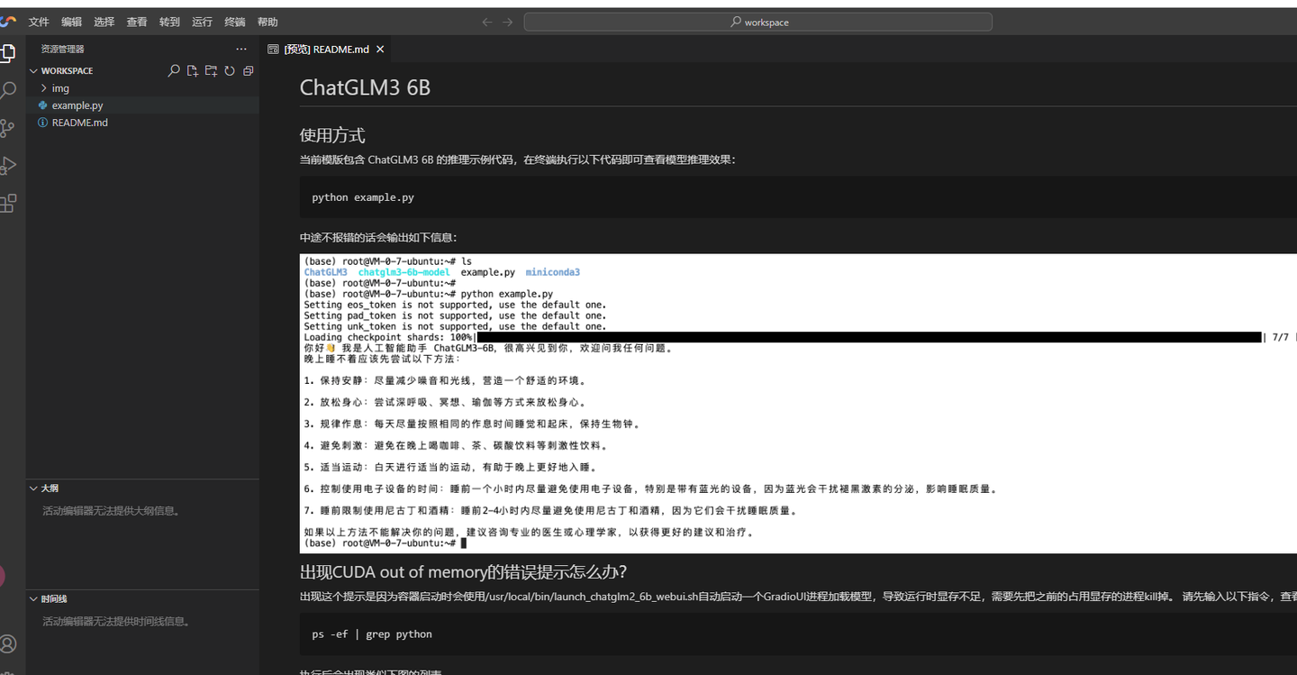Open the Accounts icon in the lower sidebar

pyautogui.click(x=9, y=643)
